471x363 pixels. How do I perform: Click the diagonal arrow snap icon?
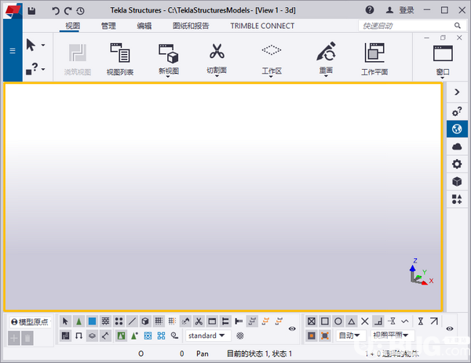click(434, 321)
